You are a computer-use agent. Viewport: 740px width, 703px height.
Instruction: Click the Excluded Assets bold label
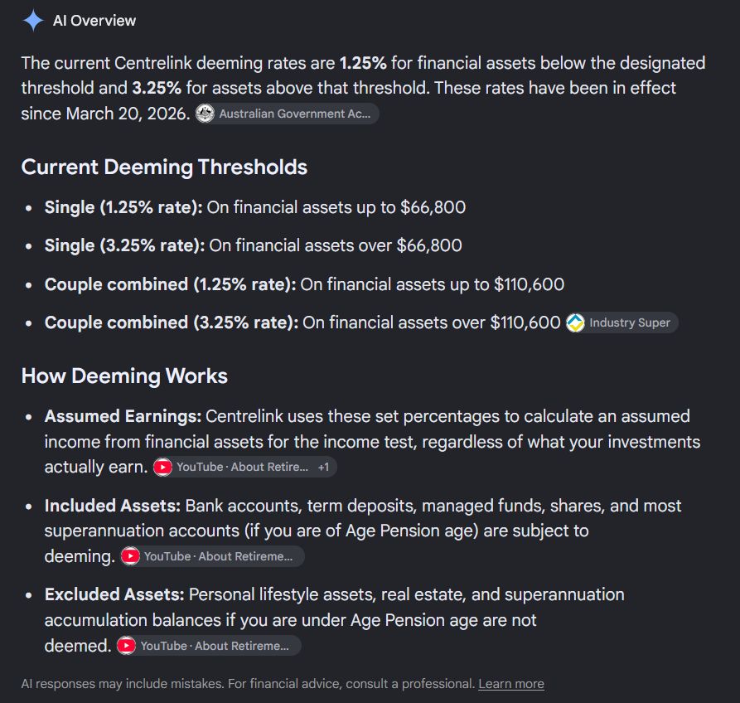(114, 594)
